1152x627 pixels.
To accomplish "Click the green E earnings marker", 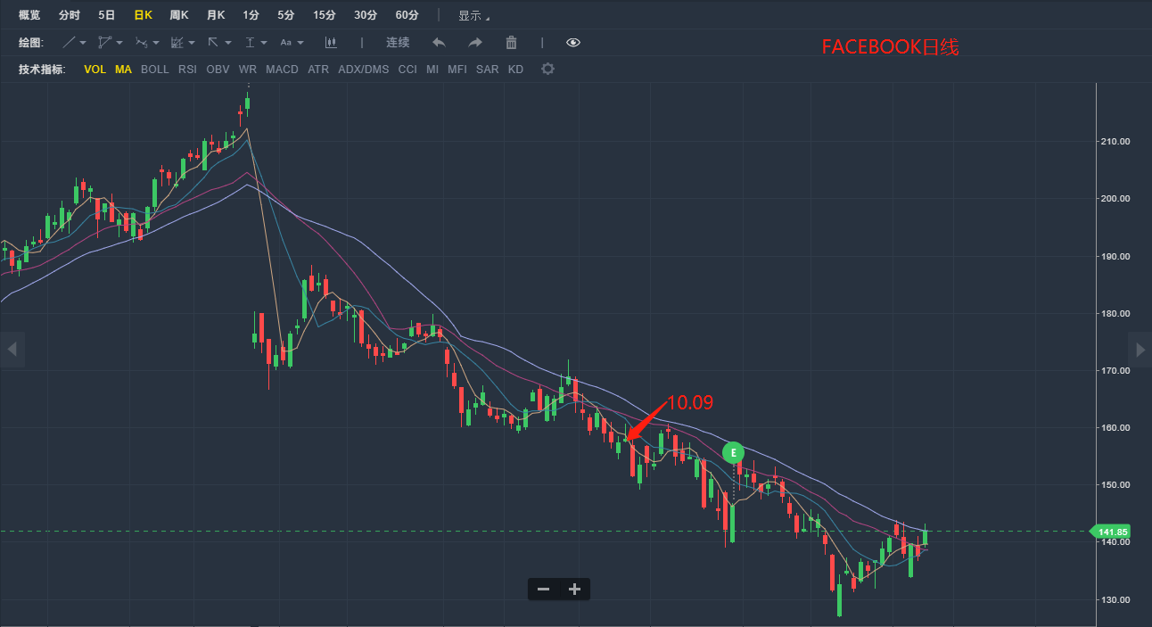I will pyautogui.click(x=733, y=453).
